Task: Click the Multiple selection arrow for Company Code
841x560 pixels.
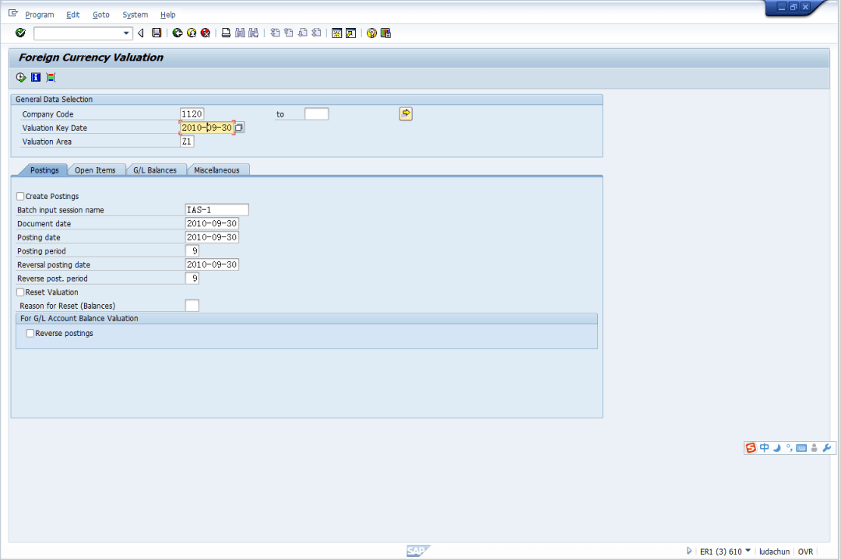Action: point(406,114)
